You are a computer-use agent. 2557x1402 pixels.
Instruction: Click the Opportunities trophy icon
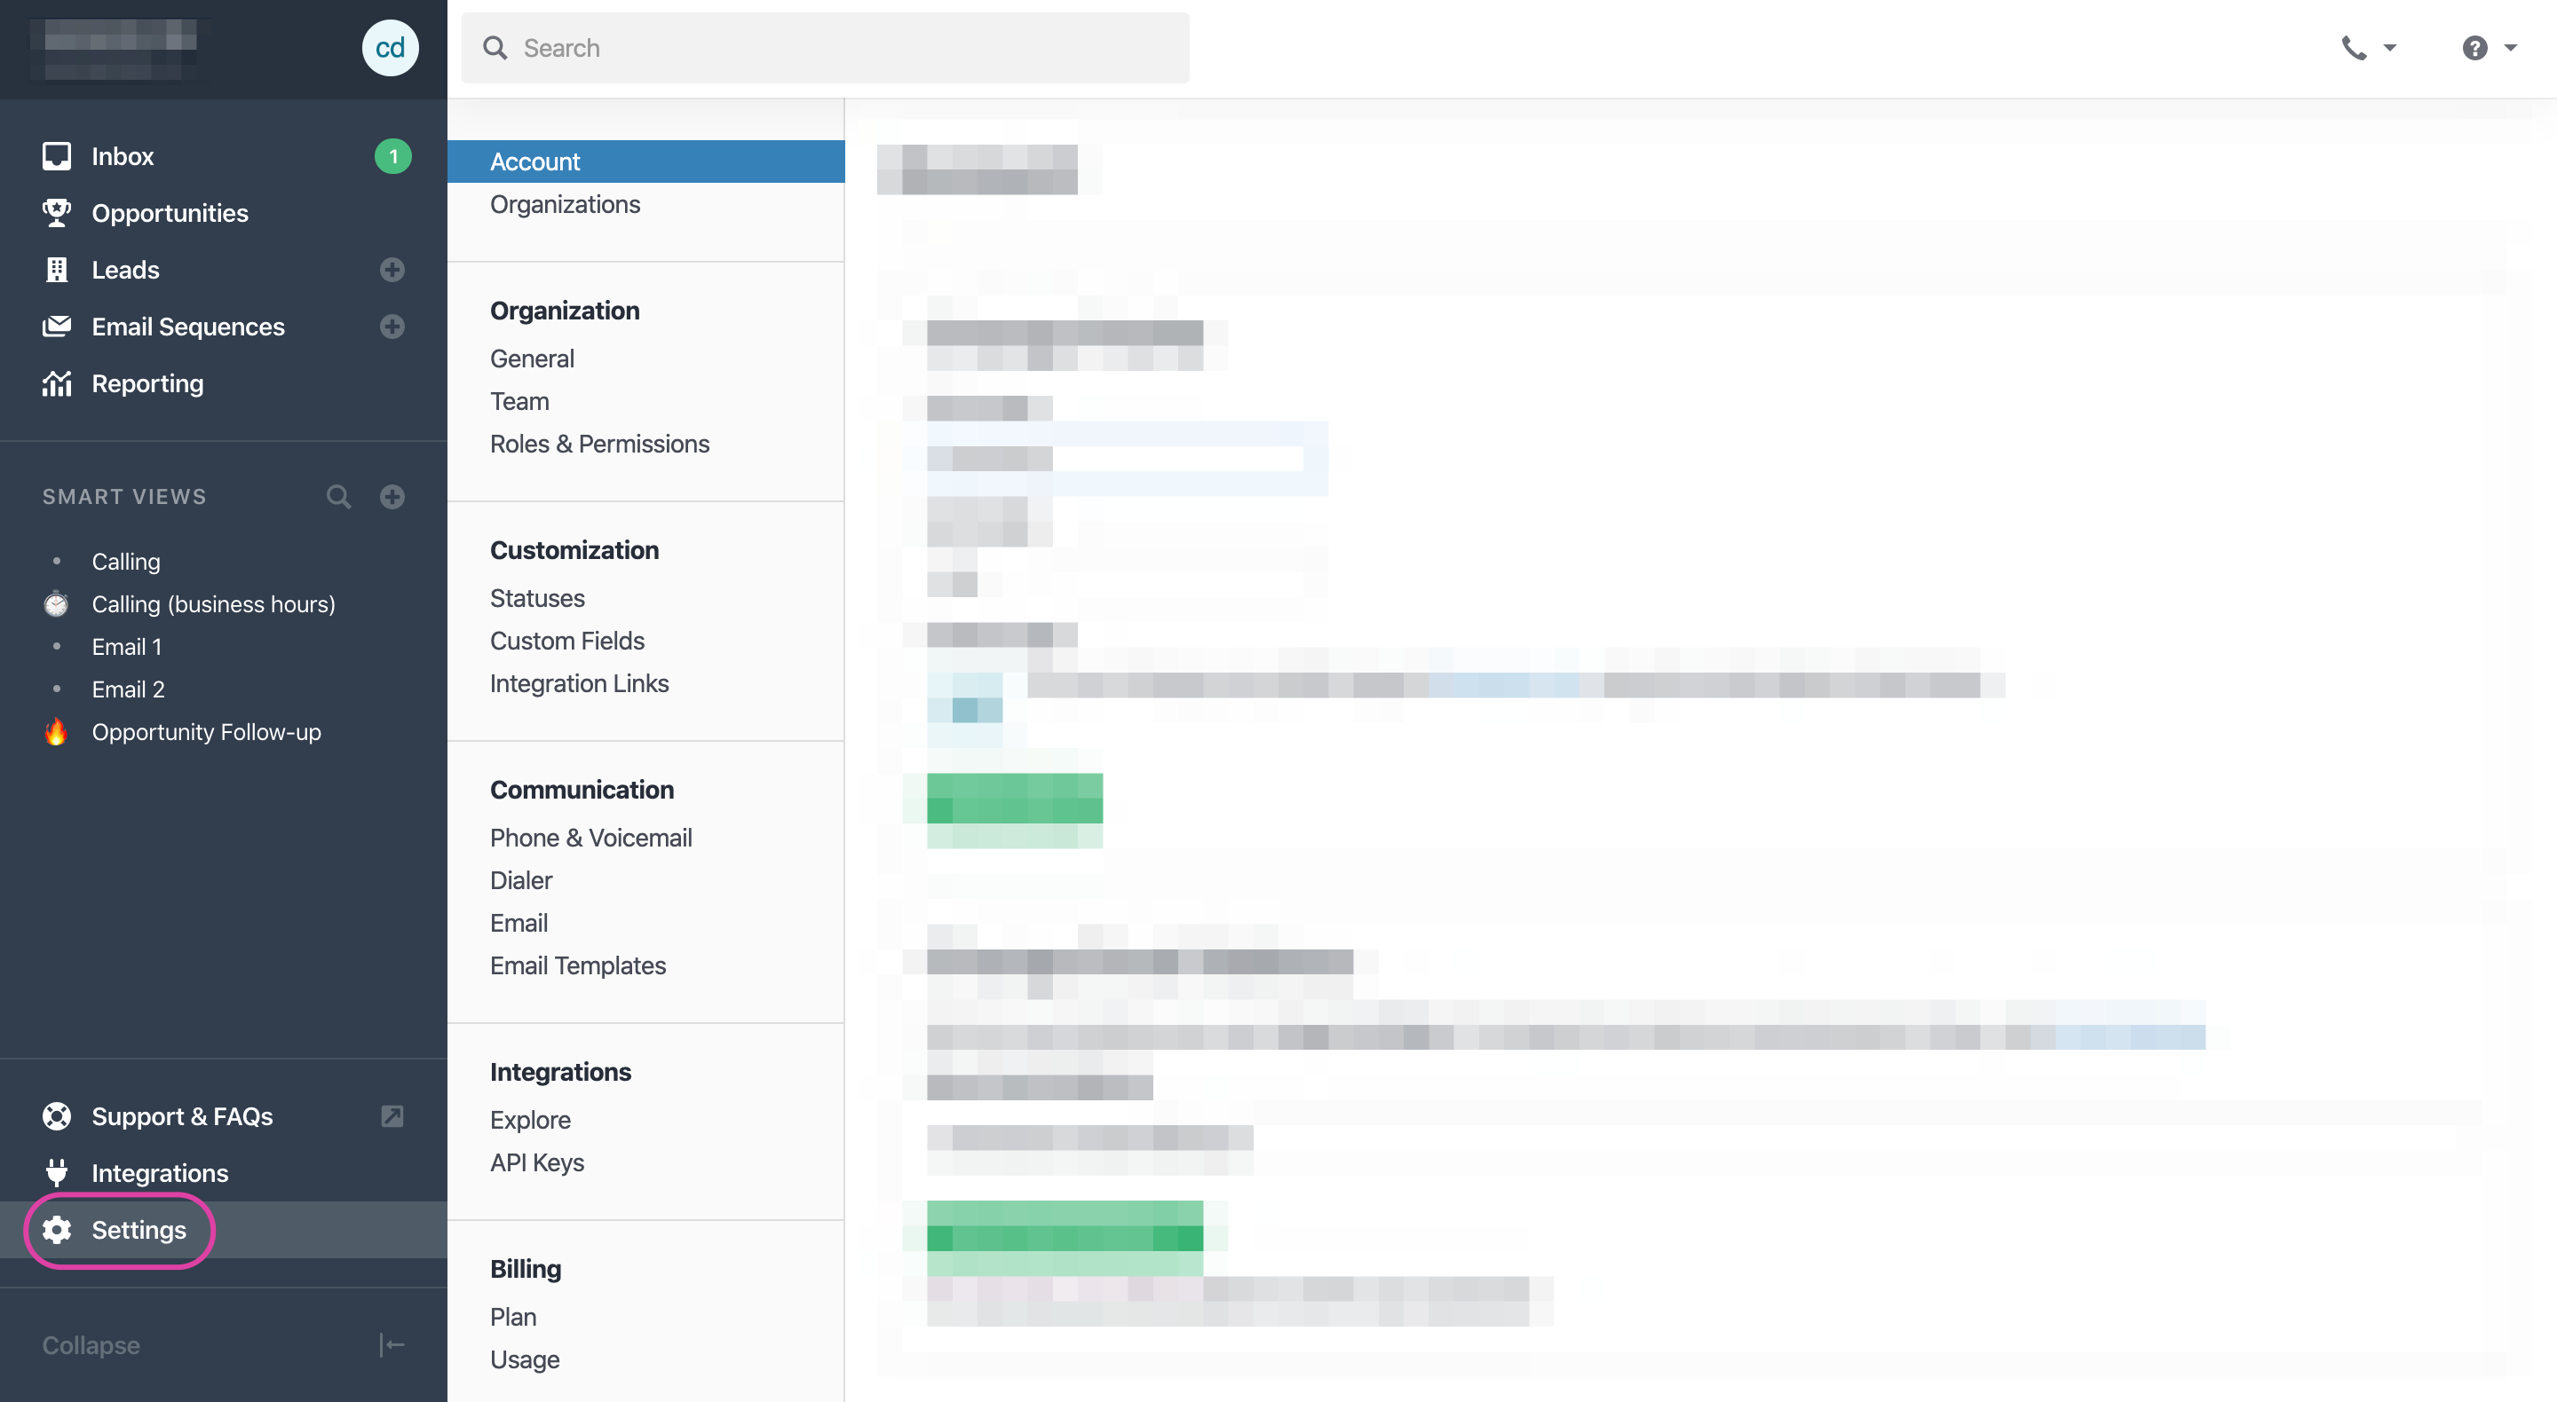coord(57,212)
